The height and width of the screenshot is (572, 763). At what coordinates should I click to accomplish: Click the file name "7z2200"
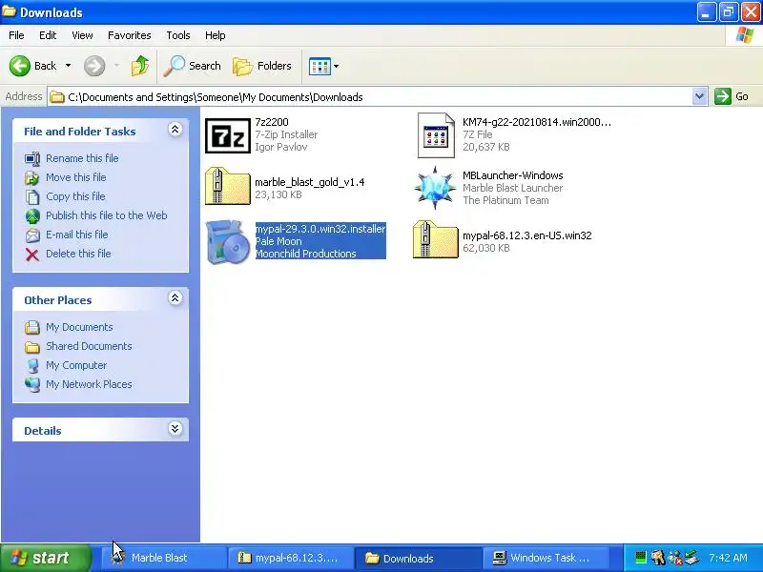[272, 122]
